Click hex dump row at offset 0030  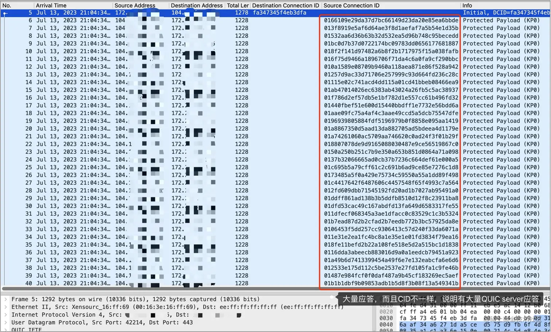point(465,318)
